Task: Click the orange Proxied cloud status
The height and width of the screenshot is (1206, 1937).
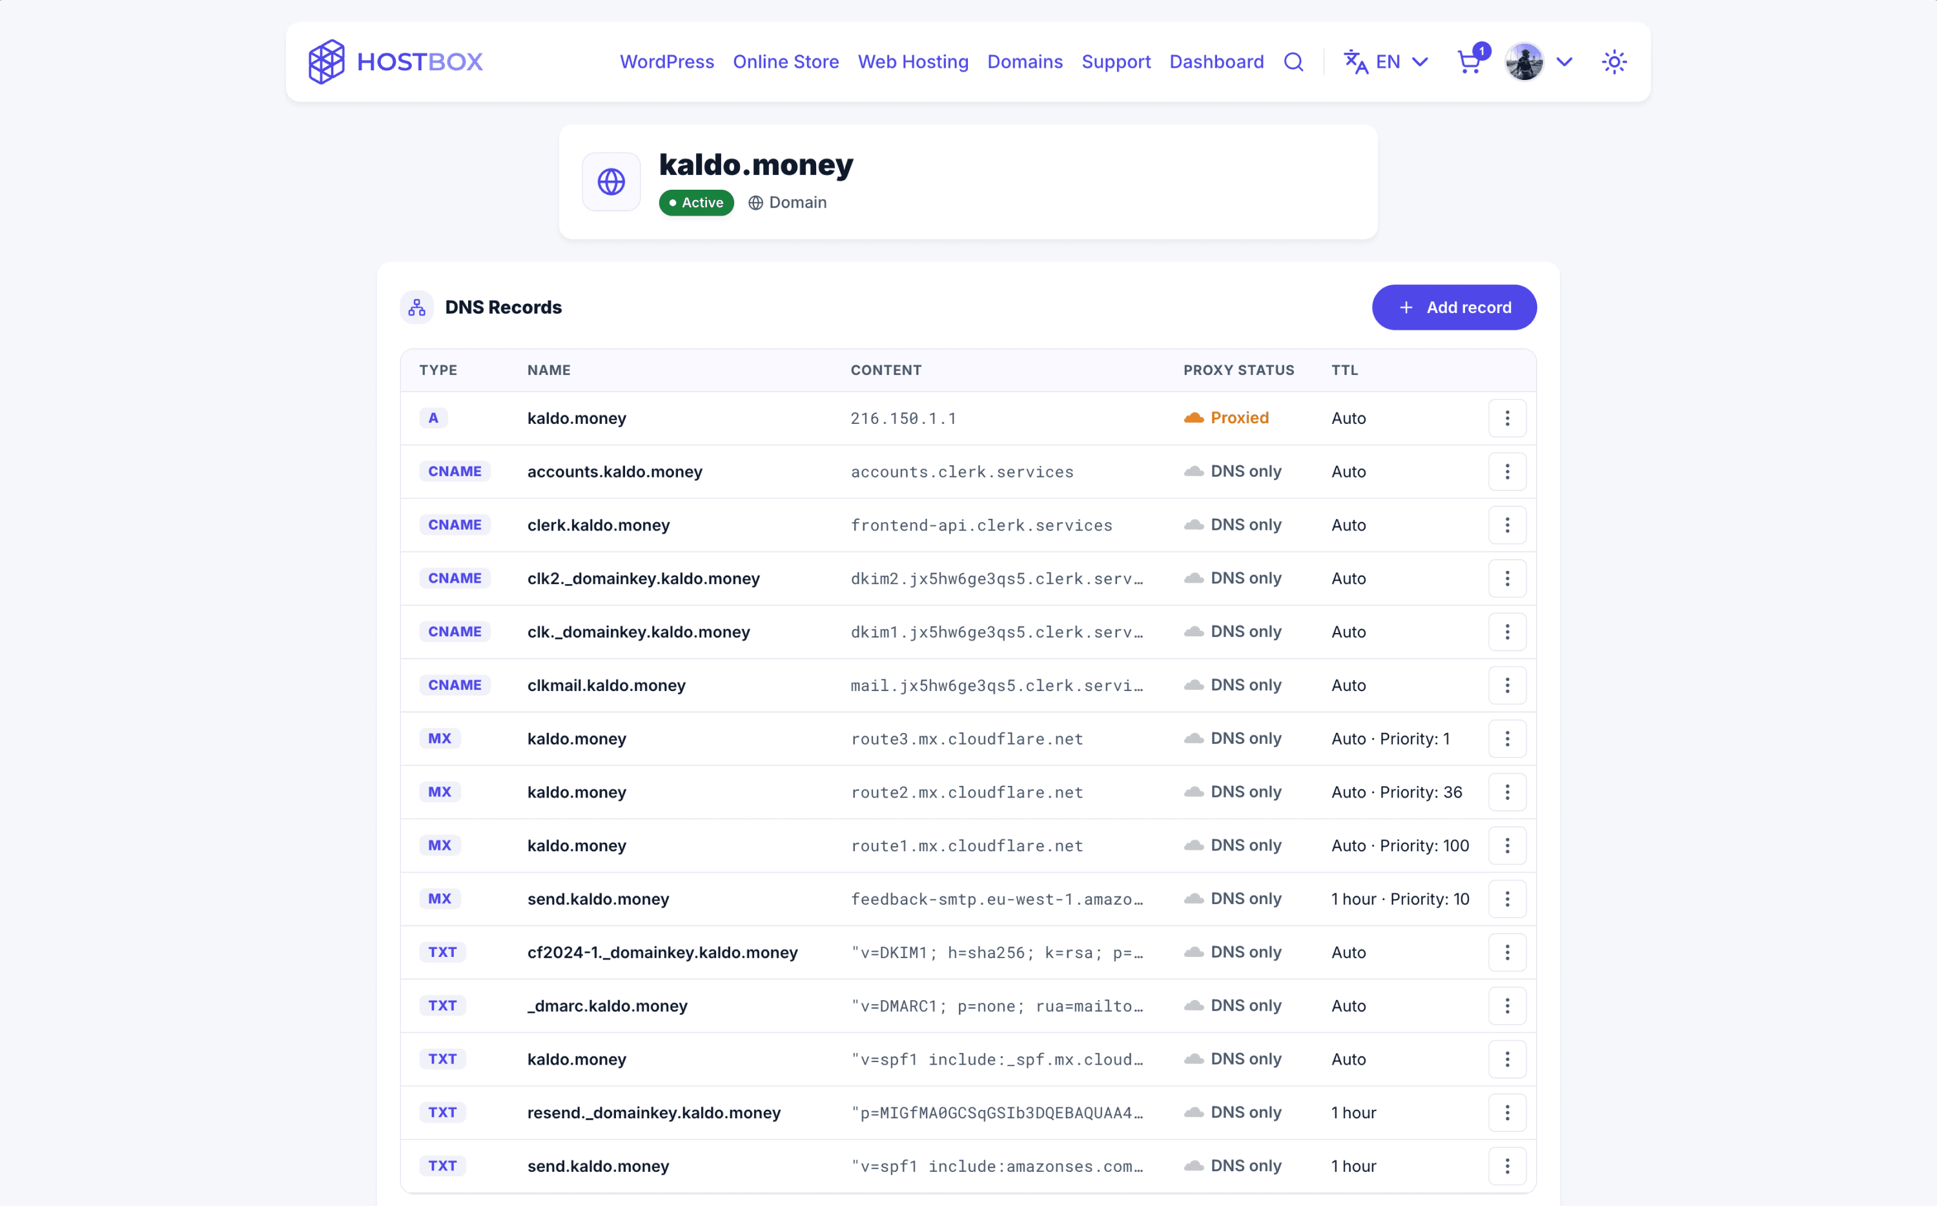Action: pos(1226,418)
